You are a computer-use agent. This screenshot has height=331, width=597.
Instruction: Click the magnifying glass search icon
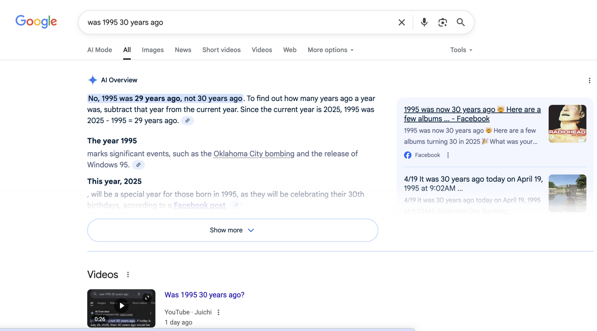point(461,22)
